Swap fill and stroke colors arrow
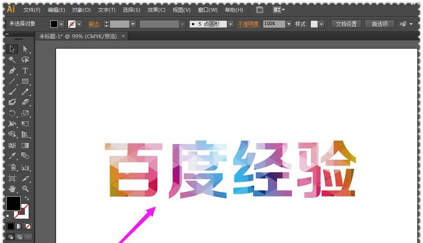This screenshot has width=423, height=243. [26, 198]
